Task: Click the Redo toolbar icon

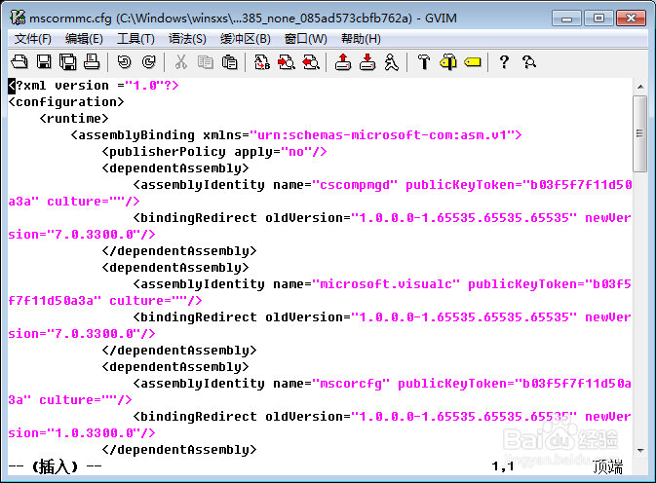Action: tap(148, 62)
